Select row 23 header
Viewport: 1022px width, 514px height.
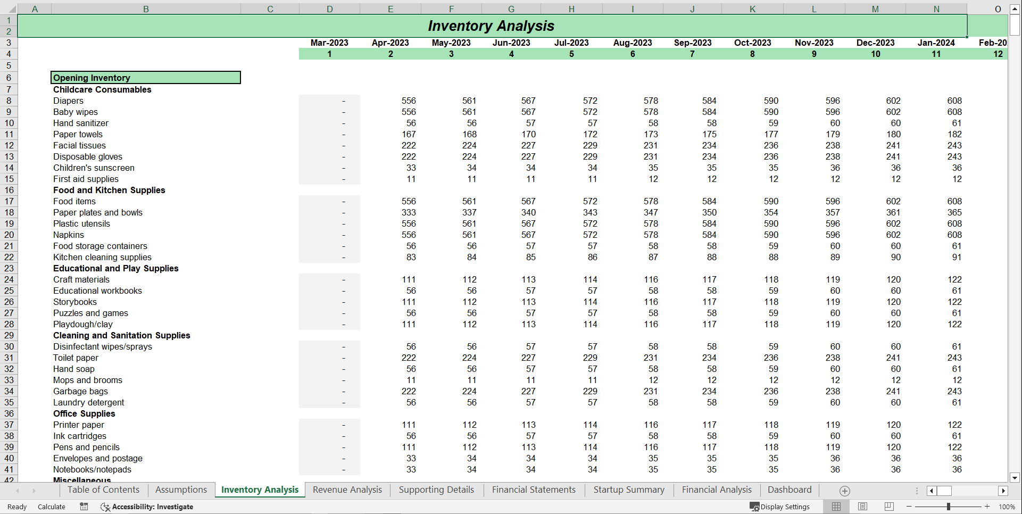tap(9, 268)
